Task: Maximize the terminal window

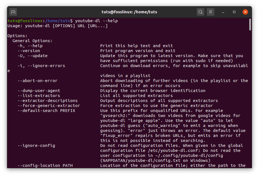Action: (x=234, y=12)
